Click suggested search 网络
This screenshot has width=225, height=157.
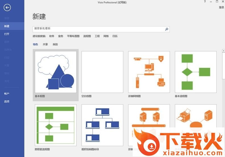[106, 36]
